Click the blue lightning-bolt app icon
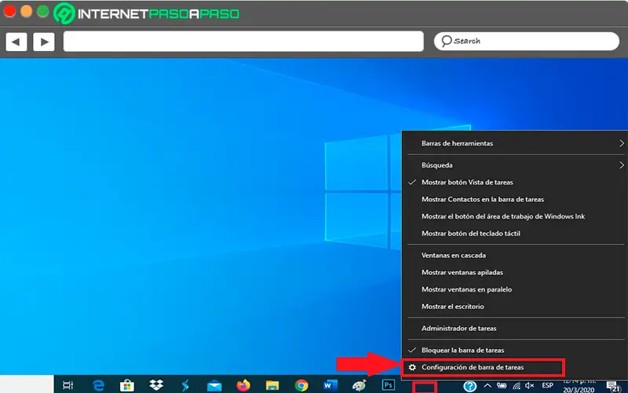This screenshot has width=628, height=393. 185,385
